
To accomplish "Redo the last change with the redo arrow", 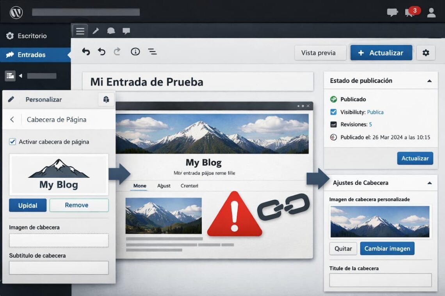I will click(117, 51).
